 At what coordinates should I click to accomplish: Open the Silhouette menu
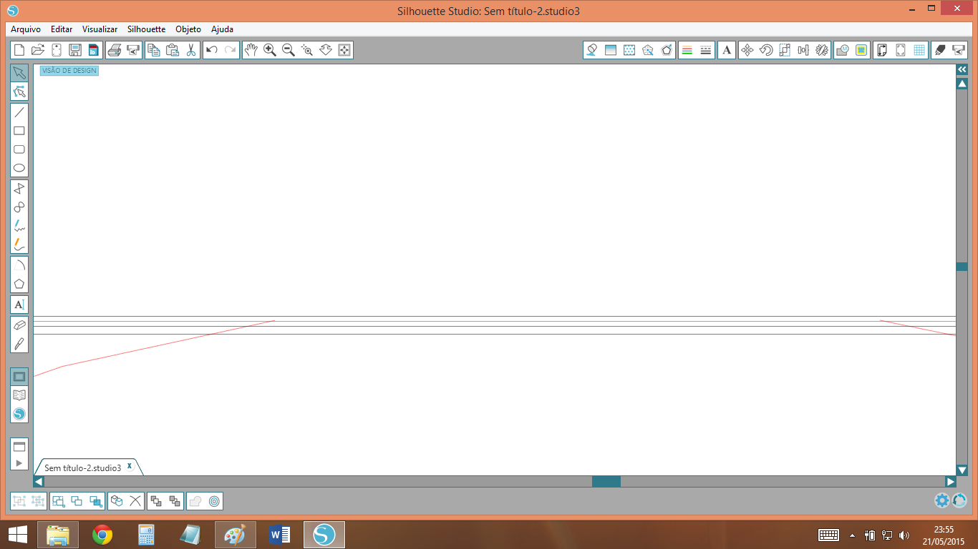click(146, 29)
